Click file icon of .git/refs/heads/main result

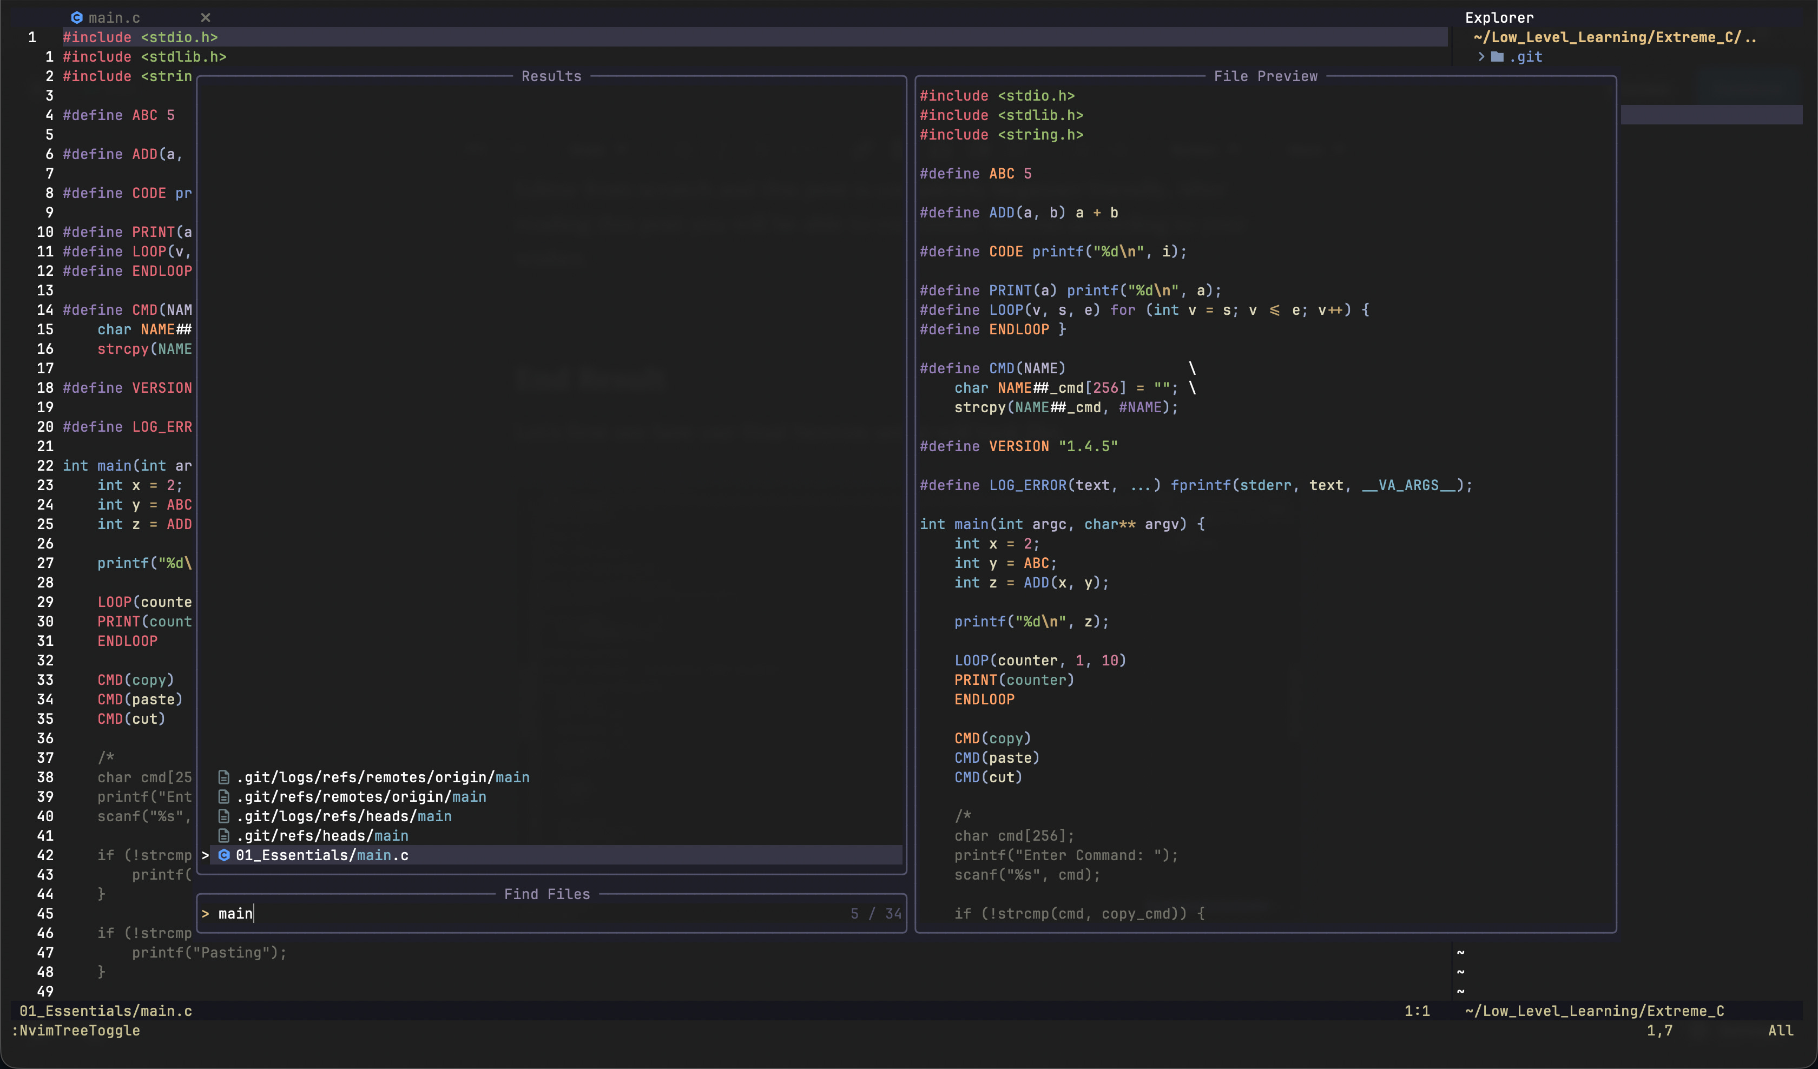point(225,835)
